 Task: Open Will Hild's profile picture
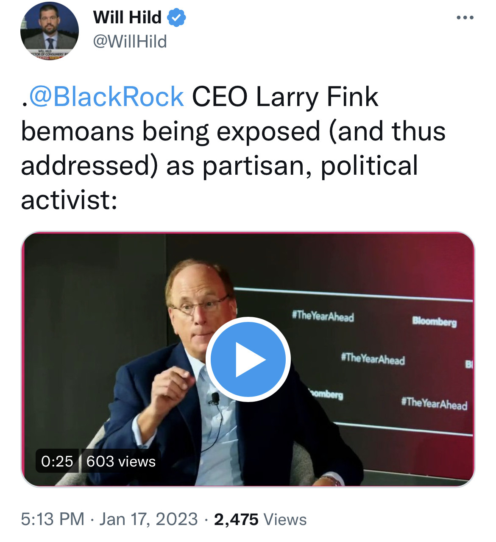(49, 31)
